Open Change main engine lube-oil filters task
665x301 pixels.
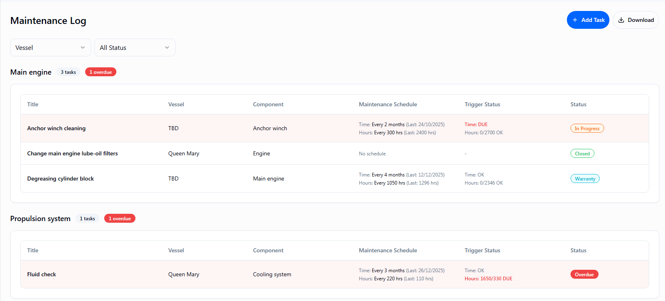click(72, 153)
